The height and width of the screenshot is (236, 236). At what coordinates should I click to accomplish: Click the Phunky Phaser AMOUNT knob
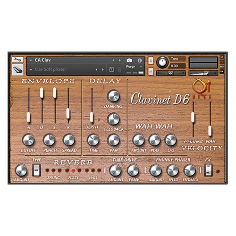pyautogui.click(x=156, y=170)
